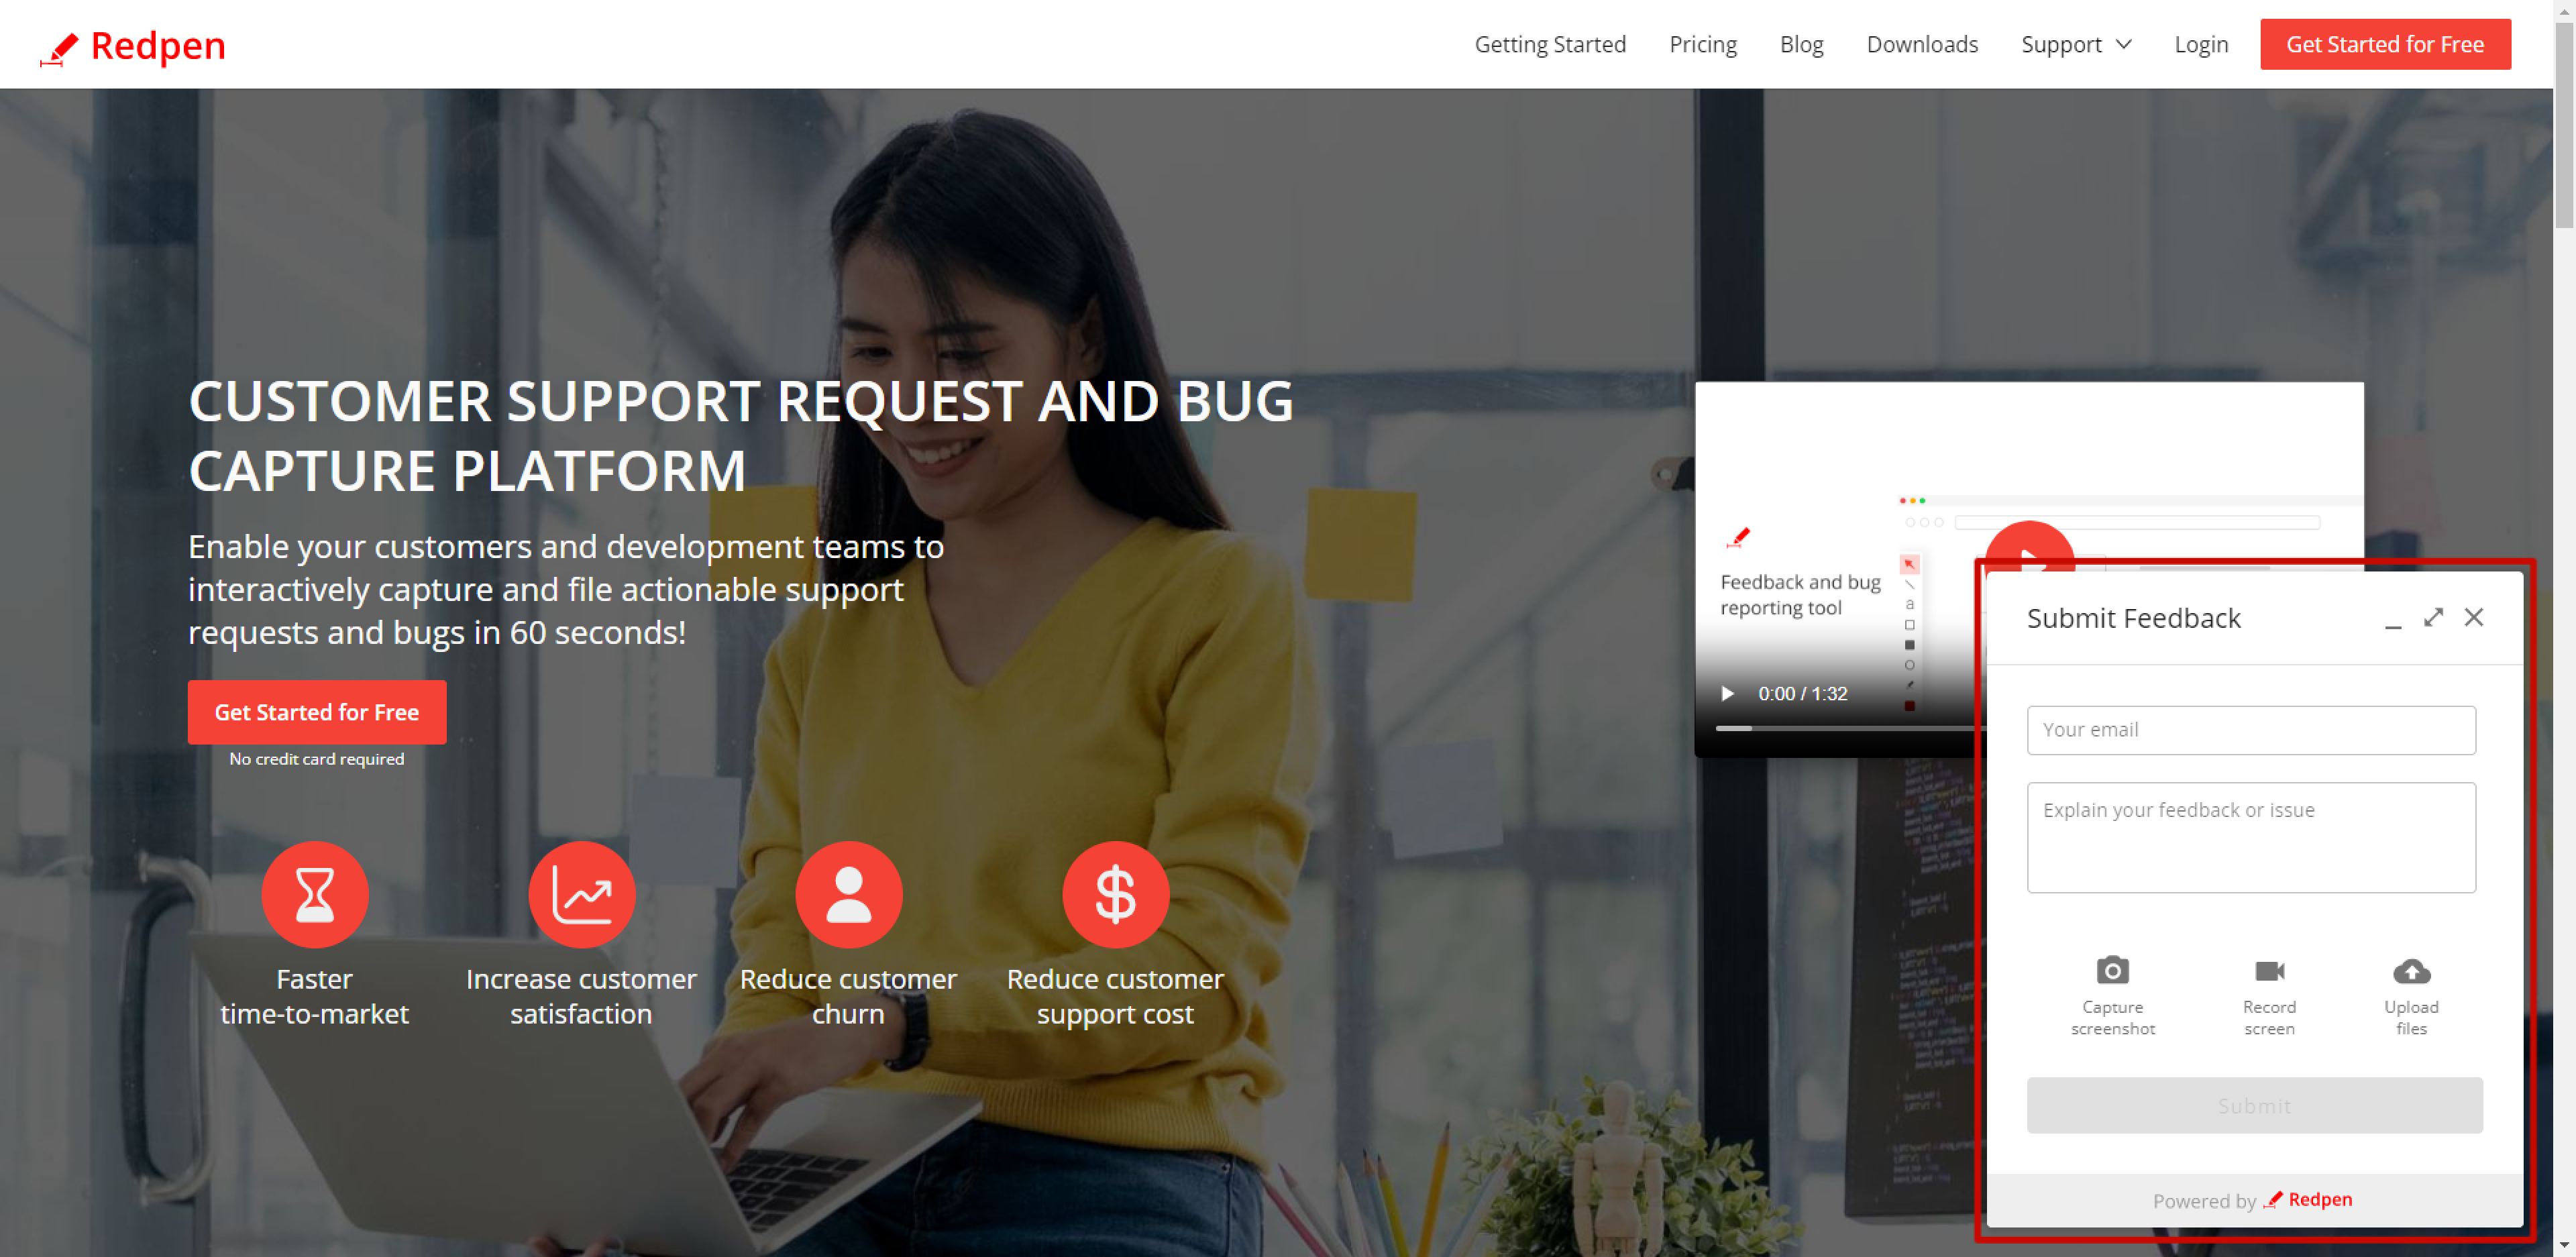The height and width of the screenshot is (1257, 2576).
Task: Click the large red video play button
Action: (x=2029, y=547)
